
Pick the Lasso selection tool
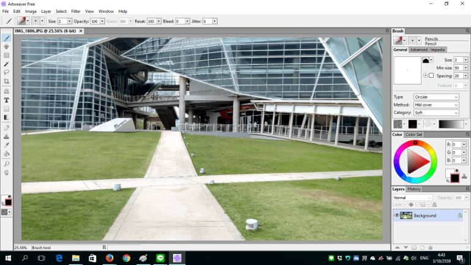7,72
